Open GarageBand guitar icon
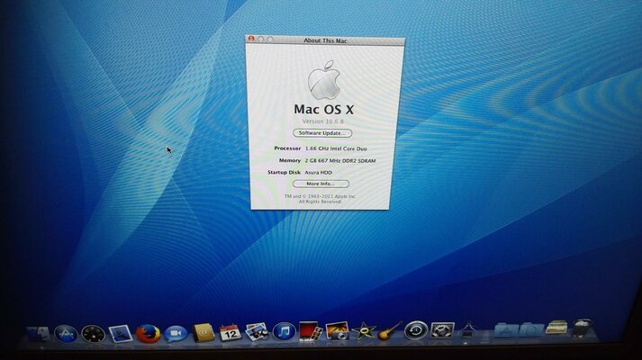The width and height of the screenshot is (642, 360). [x=389, y=331]
